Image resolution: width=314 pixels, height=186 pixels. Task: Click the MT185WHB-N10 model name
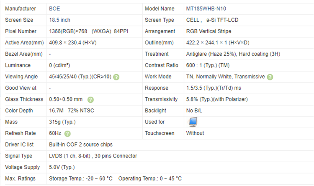pos(208,9)
